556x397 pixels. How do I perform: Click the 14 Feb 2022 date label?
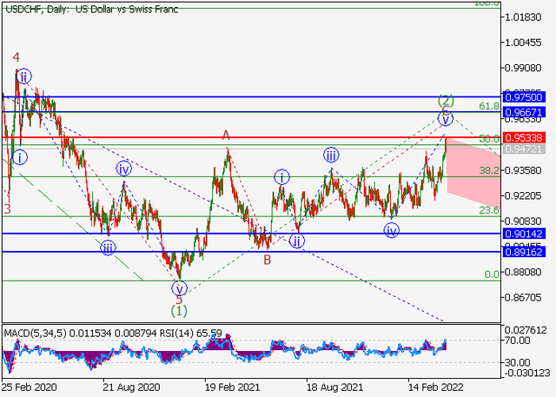pos(436,387)
